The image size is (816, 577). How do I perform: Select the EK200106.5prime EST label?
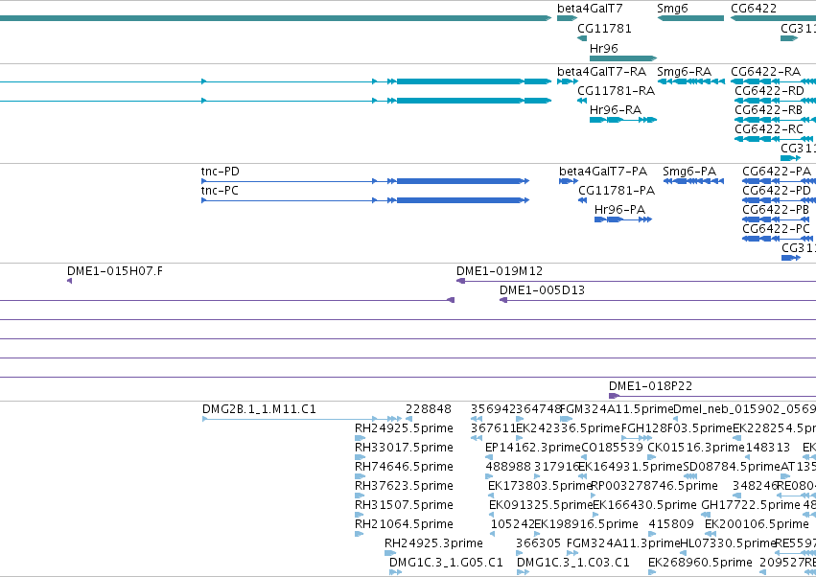click(x=757, y=524)
